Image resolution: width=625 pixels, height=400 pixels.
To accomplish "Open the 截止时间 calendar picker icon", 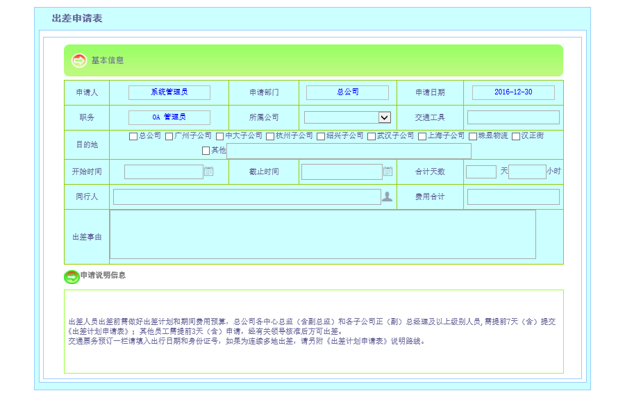I will [387, 172].
